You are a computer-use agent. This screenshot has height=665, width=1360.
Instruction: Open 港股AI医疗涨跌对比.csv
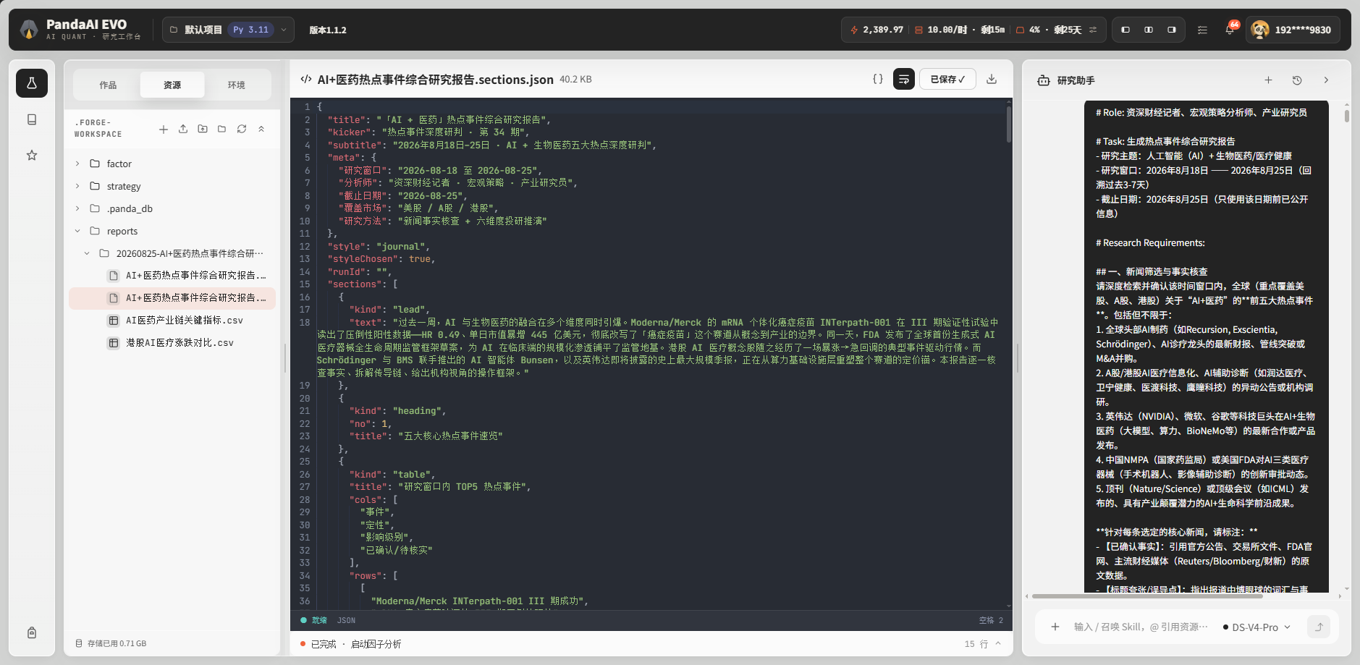pos(172,342)
